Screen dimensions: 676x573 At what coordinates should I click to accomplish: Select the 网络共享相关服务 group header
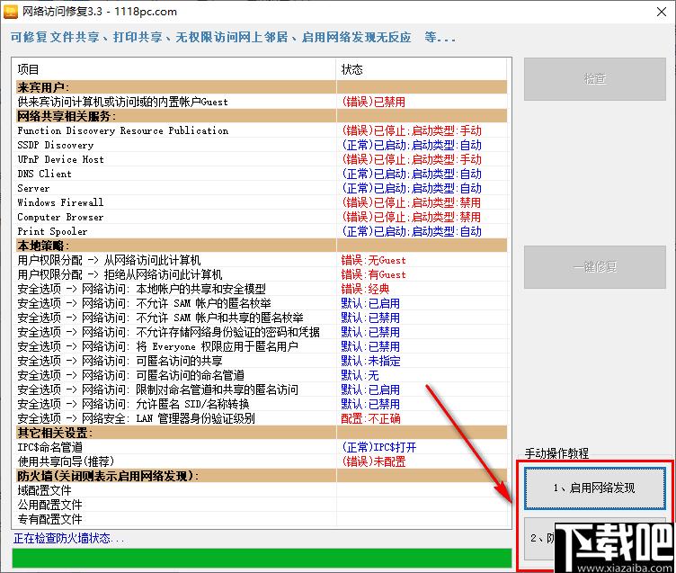tap(262, 116)
